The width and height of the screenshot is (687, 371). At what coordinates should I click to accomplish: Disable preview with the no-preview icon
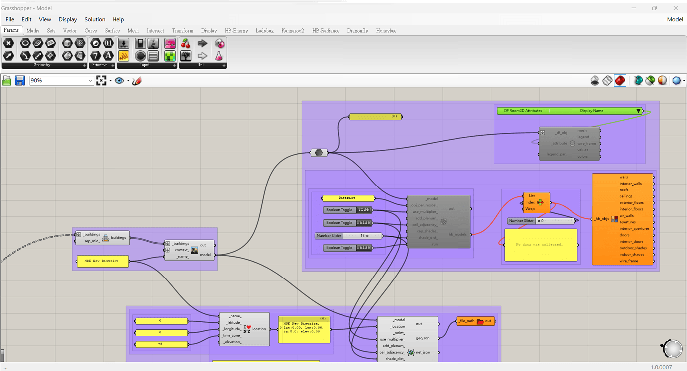coord(595,81)
